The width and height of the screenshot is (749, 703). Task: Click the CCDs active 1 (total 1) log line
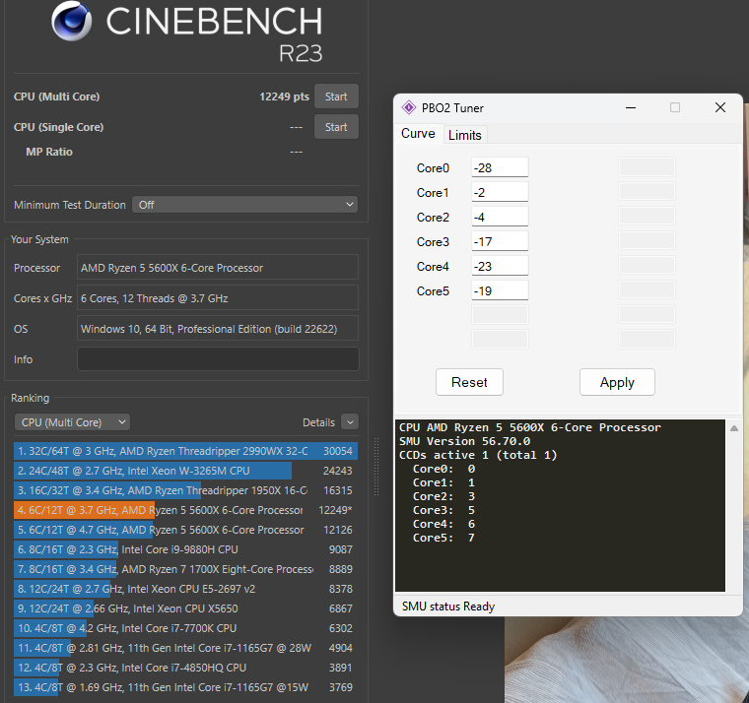(478, 455)
